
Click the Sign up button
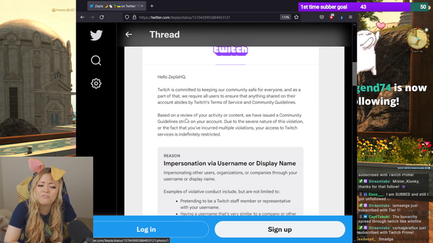(279, 230)
